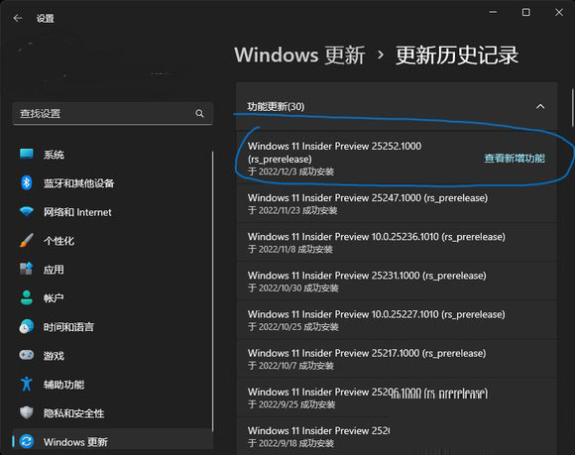The height and width of the screenshot is (455, 575).
Task: Select the Insider Preview 25247.1000 entry
Action: [x=397, y=203]
